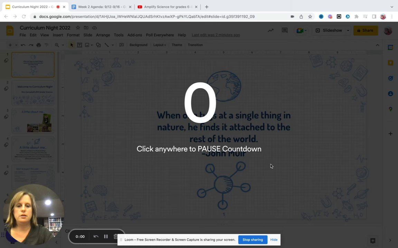Open the zoom level dropdown arrow

(63, 45)
